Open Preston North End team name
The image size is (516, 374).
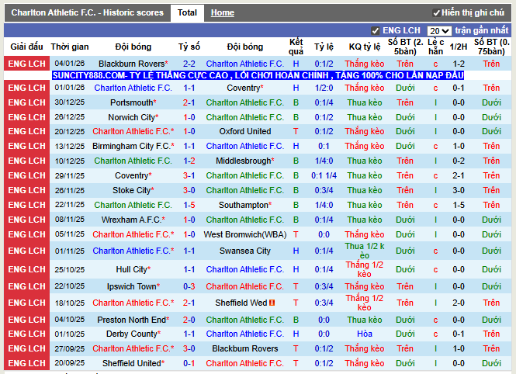point(133,320)
